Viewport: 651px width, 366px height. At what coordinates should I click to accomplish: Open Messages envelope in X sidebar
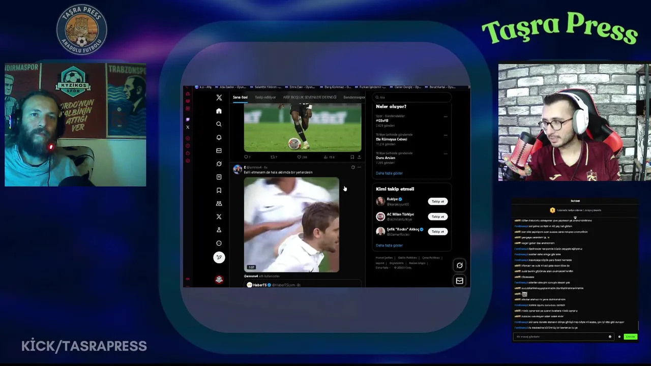point(219,150)
